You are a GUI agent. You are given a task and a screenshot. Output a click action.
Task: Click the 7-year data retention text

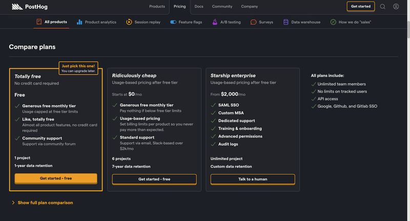pyautogui.click(x=131, y=166)
